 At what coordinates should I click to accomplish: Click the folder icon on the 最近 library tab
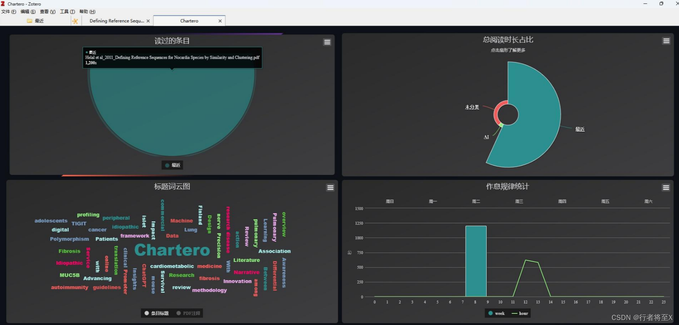[x=29, y=21]
